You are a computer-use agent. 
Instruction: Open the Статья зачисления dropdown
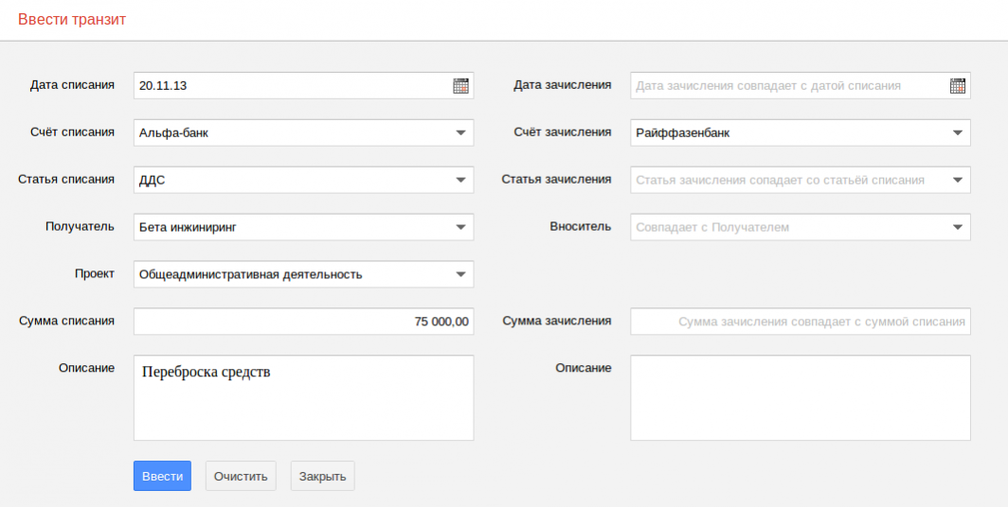tap(957, 180)
